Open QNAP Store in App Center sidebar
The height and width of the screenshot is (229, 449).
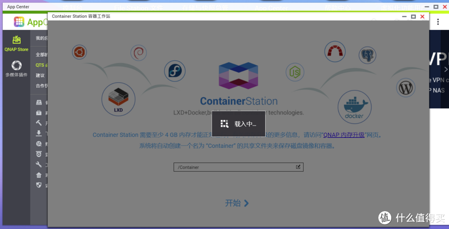(x=16, y=44)
